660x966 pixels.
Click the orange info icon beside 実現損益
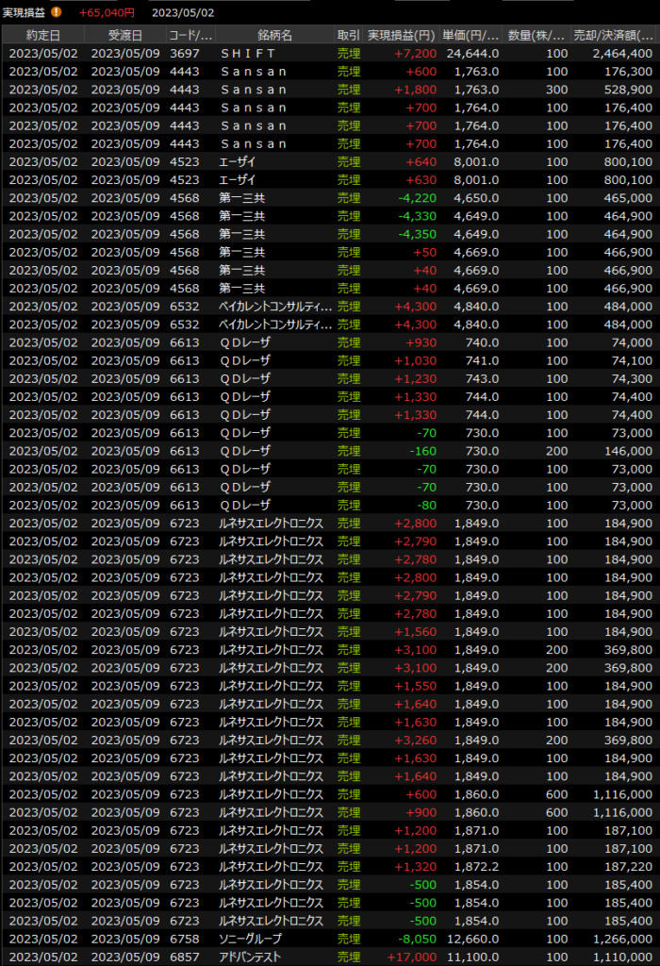(x=57, y=12)
